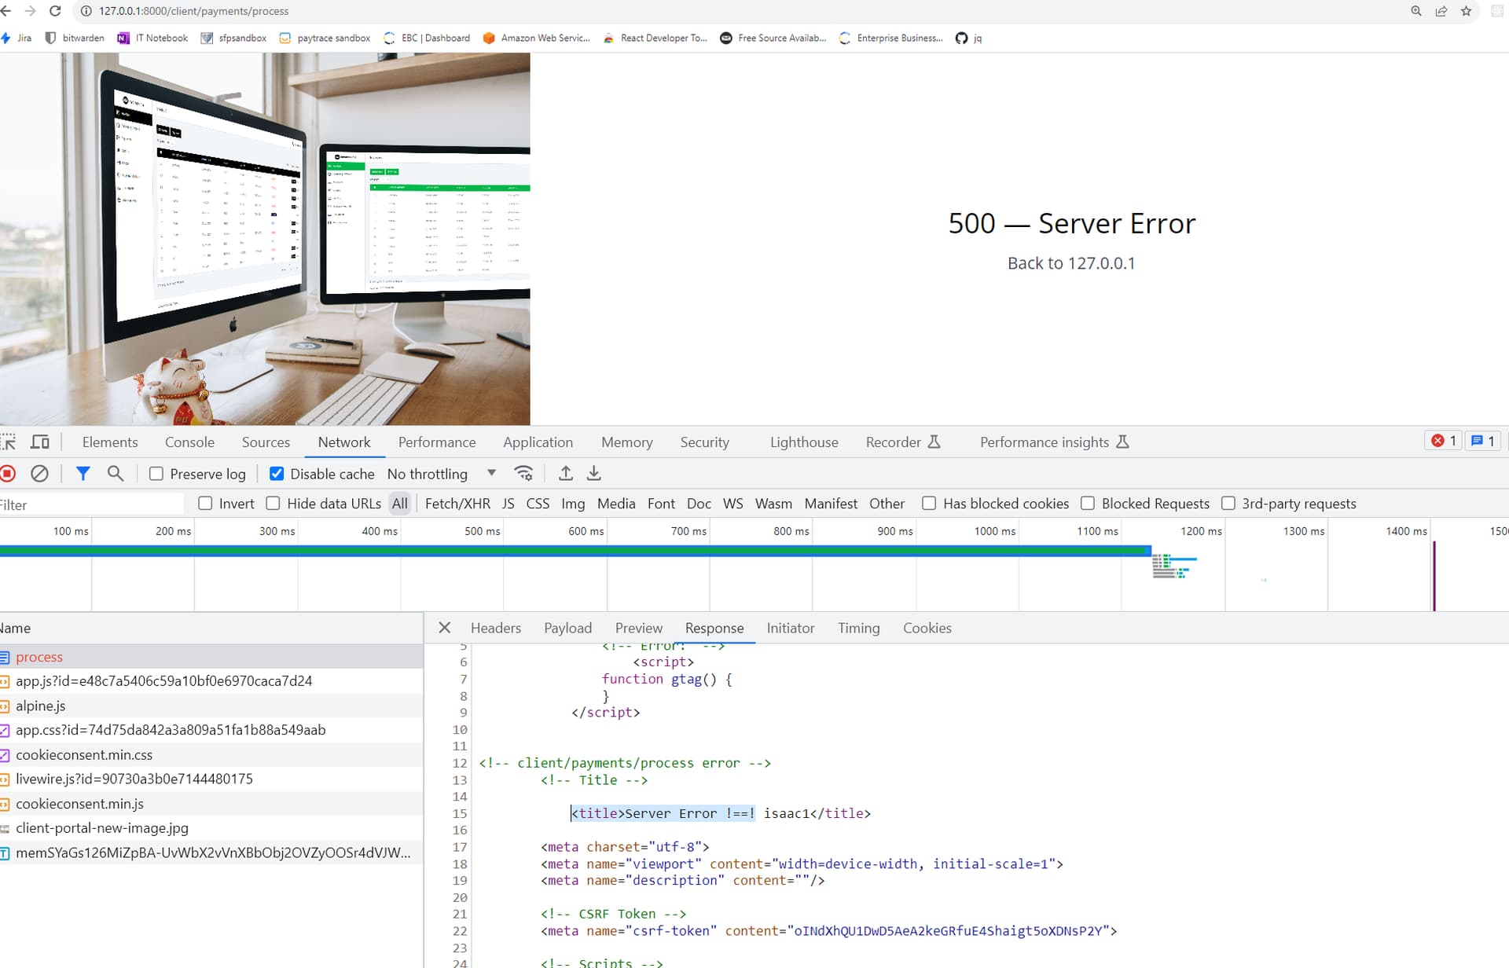1509x968 pixels.
Task: Filter requests by Doc type
Action: 699,504
